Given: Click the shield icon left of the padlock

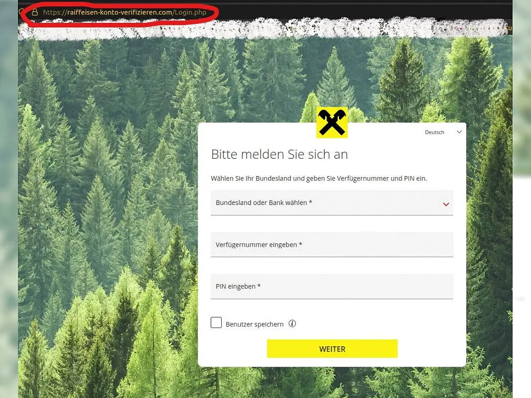Looking at the screenshot, I should (x=20, y=12).
